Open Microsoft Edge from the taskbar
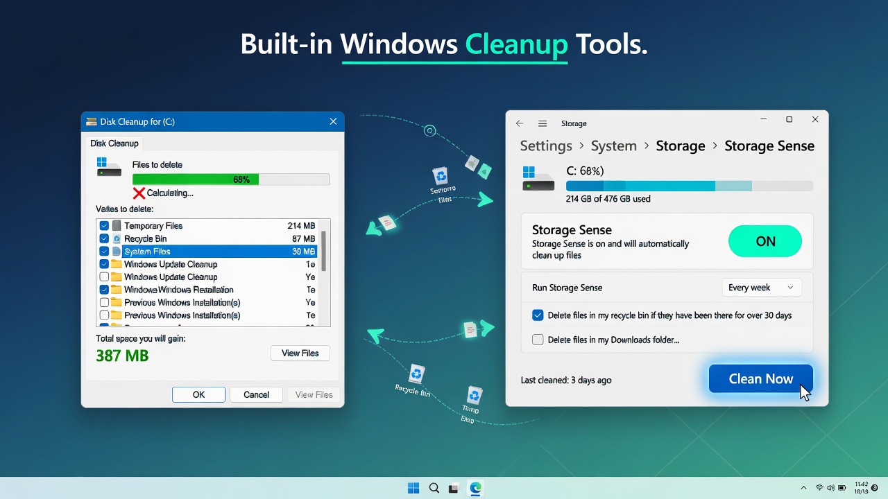 [x=475, y=488]
